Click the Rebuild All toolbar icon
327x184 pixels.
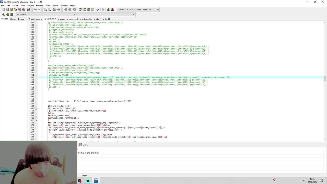(x=93, y=9)
